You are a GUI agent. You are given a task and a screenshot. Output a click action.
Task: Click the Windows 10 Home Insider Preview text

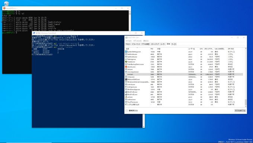(240, 140)
